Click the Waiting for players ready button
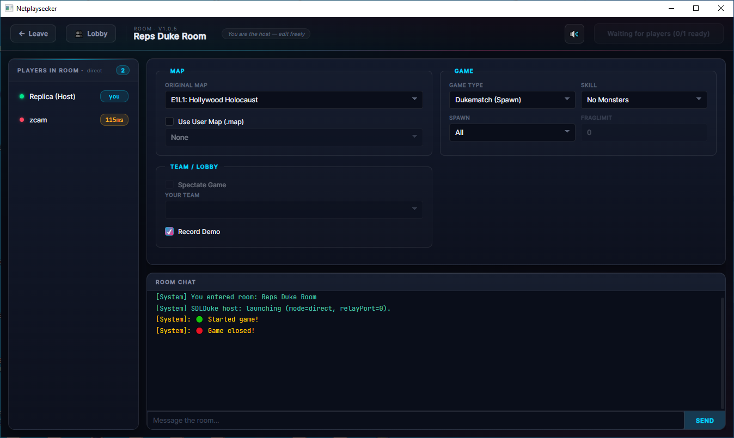Viewport: 734px width, 438px height. [x=658, y=34]
